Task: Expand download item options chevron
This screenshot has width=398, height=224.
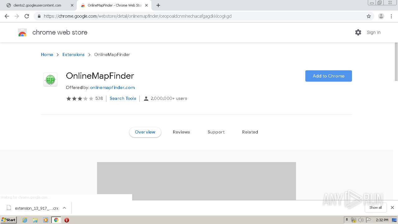Action: click(x=64, y=208)
